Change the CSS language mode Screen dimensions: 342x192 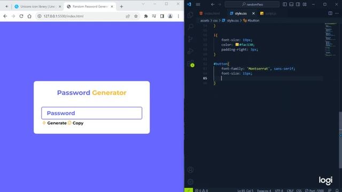[299, 190]
